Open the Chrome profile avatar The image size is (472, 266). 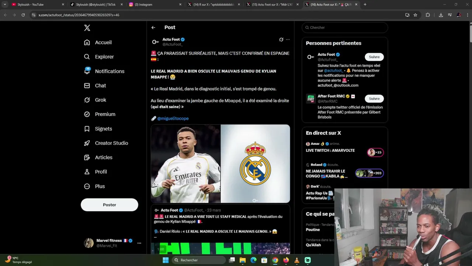459,15
